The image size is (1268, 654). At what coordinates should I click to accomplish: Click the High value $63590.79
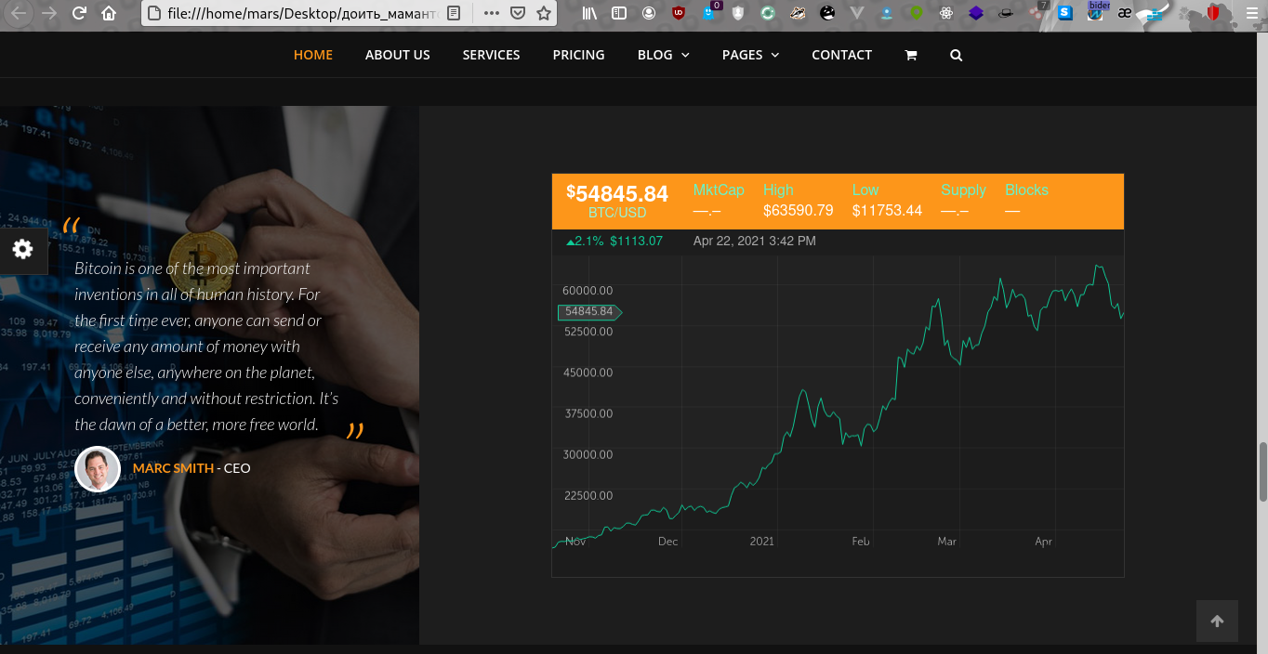pos(798,211)
